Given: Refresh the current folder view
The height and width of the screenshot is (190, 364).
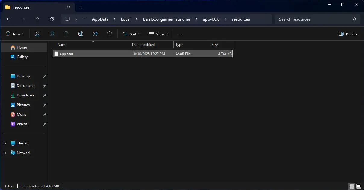Looking at the screenshot, I should tap(52, 19).
